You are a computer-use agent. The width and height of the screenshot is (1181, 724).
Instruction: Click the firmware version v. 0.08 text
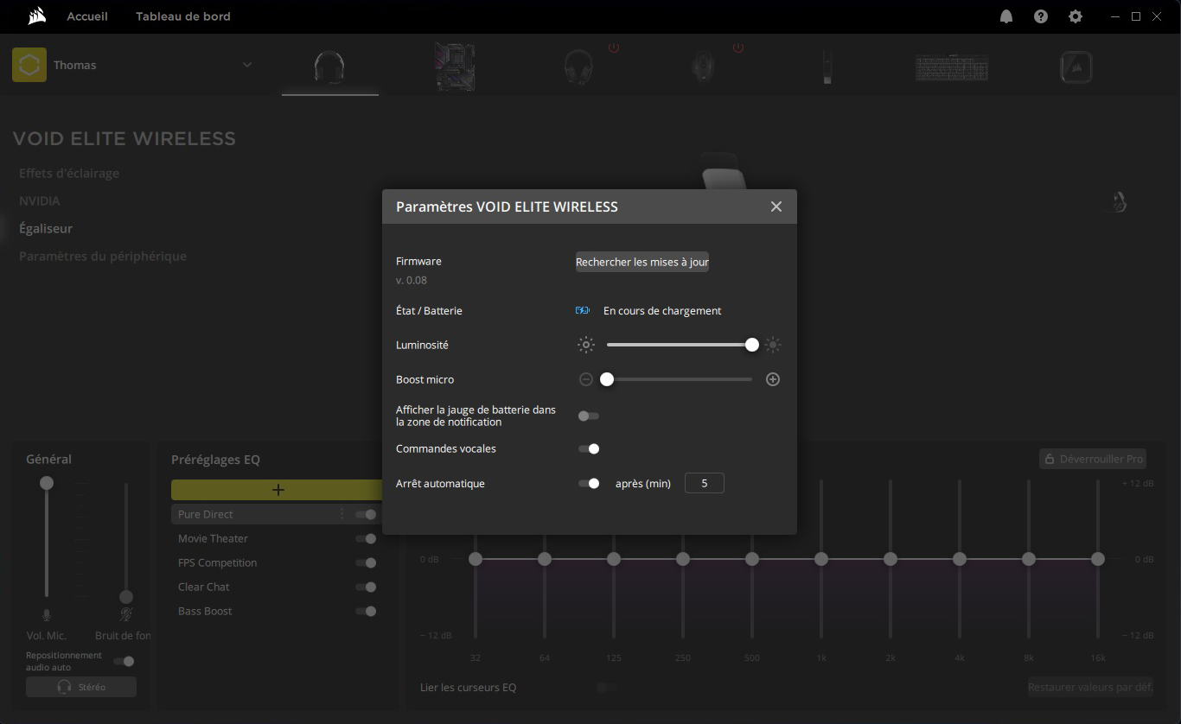click(x=412, y=280)
